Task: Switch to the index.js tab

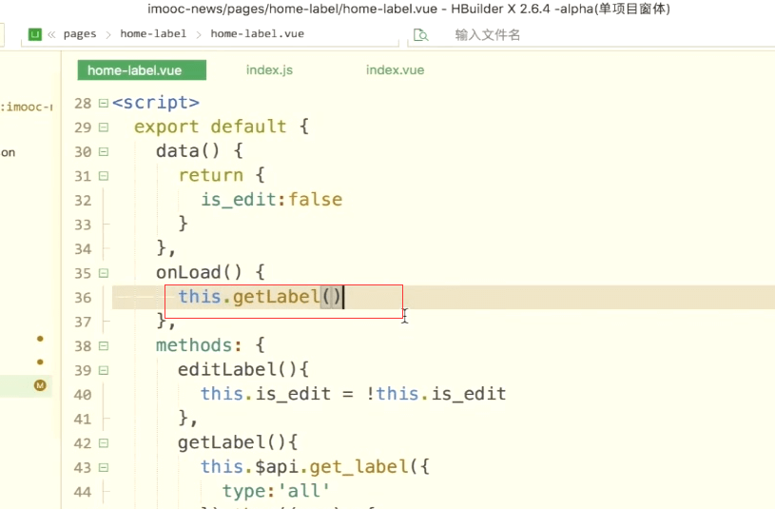Action: [x=269, y=70]
